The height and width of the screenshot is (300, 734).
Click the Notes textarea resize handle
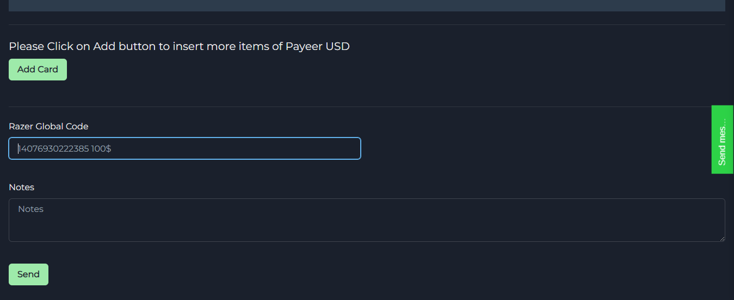click(722, 239)
